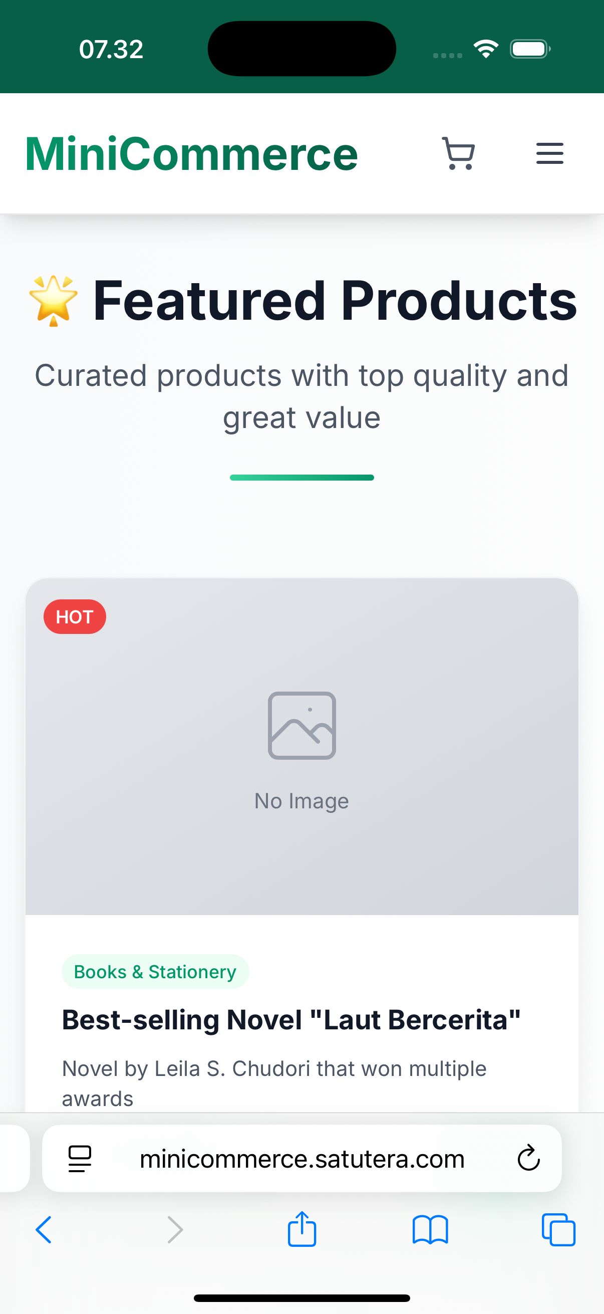Screen dimensions: 604x1314
Task: Open the "Laut Bercerita" novel product title
Action: (291, 1020)
